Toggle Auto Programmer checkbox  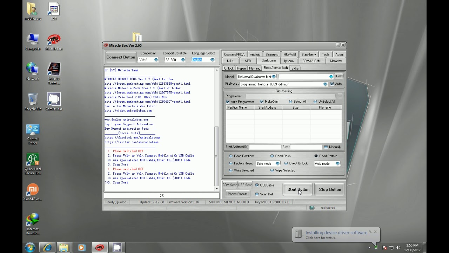tap(228, 102)
